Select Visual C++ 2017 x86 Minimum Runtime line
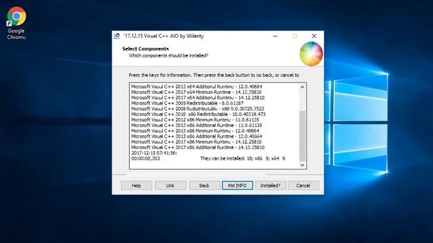433x243 pixels. pos(196,142)
